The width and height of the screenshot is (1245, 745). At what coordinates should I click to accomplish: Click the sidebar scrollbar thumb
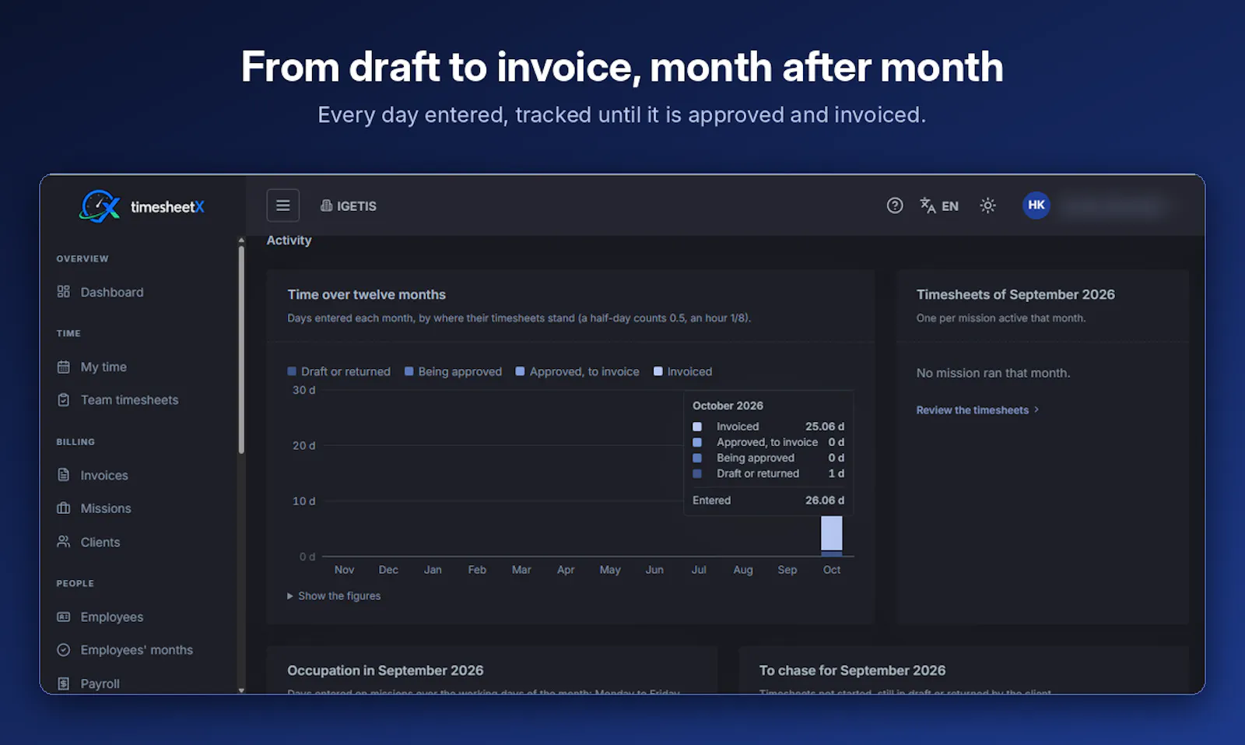pos(241,349)
